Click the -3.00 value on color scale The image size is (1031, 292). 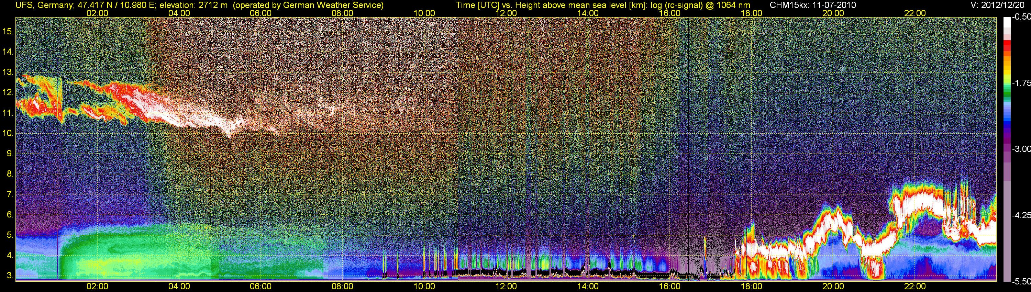pos(1021,149)
